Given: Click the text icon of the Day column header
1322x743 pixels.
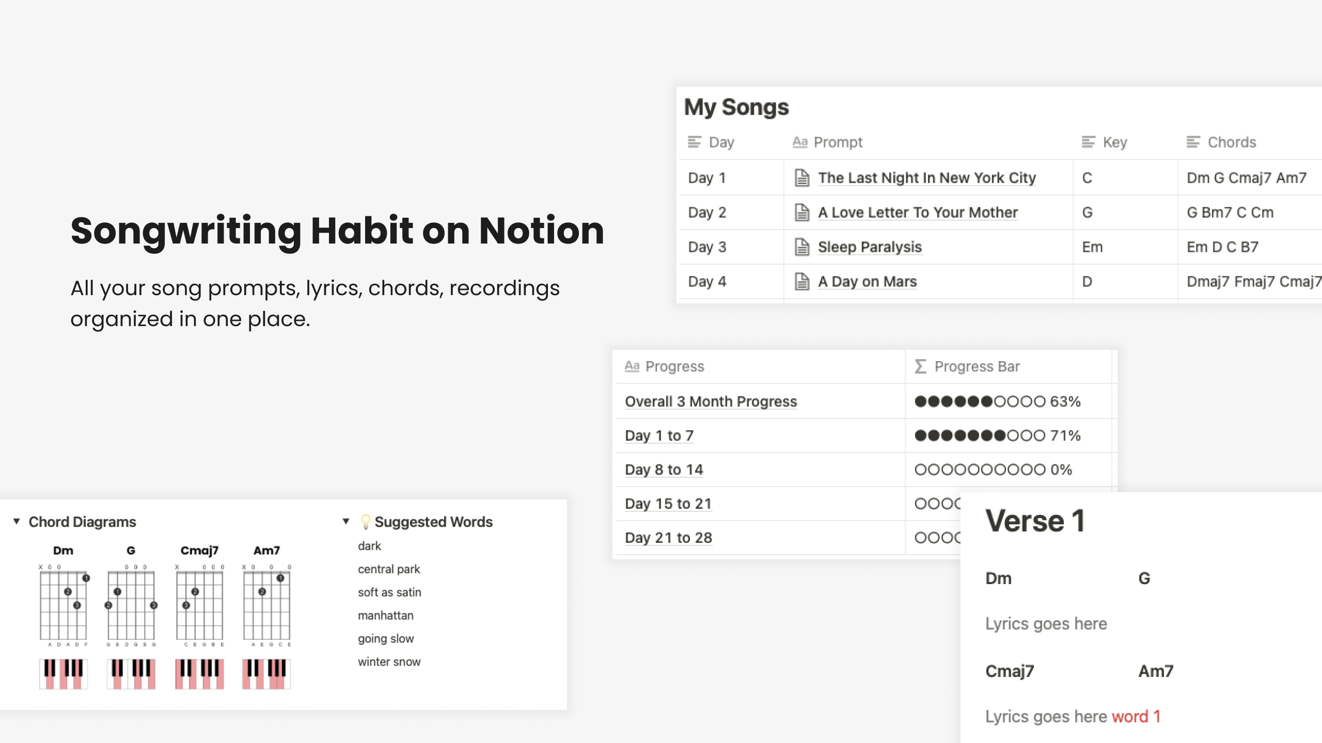Looking at the screenshot, I should coord(695,142).
